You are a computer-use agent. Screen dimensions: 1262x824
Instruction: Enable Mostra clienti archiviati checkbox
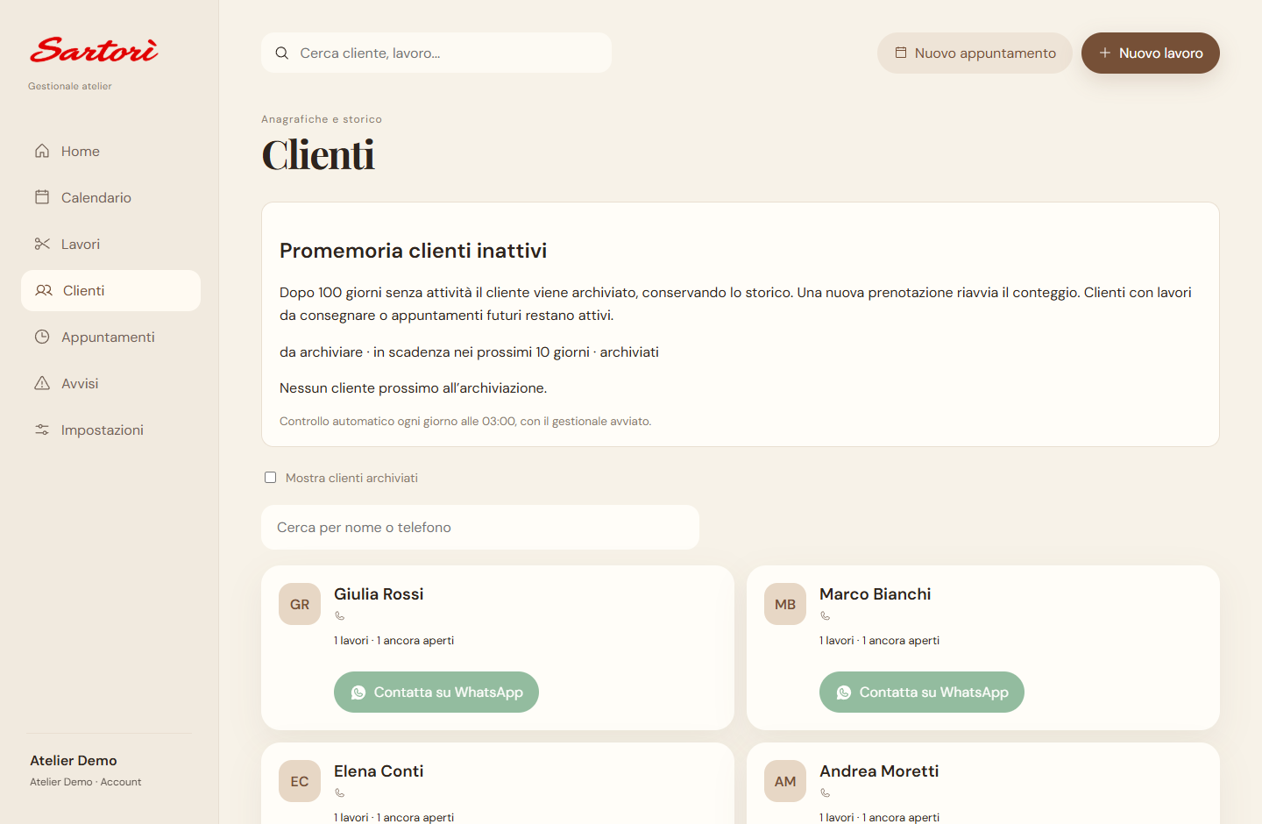271,478
